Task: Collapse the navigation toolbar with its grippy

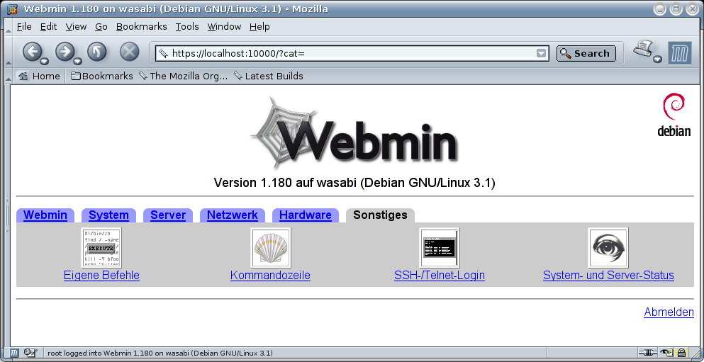Action: [8, 52]
